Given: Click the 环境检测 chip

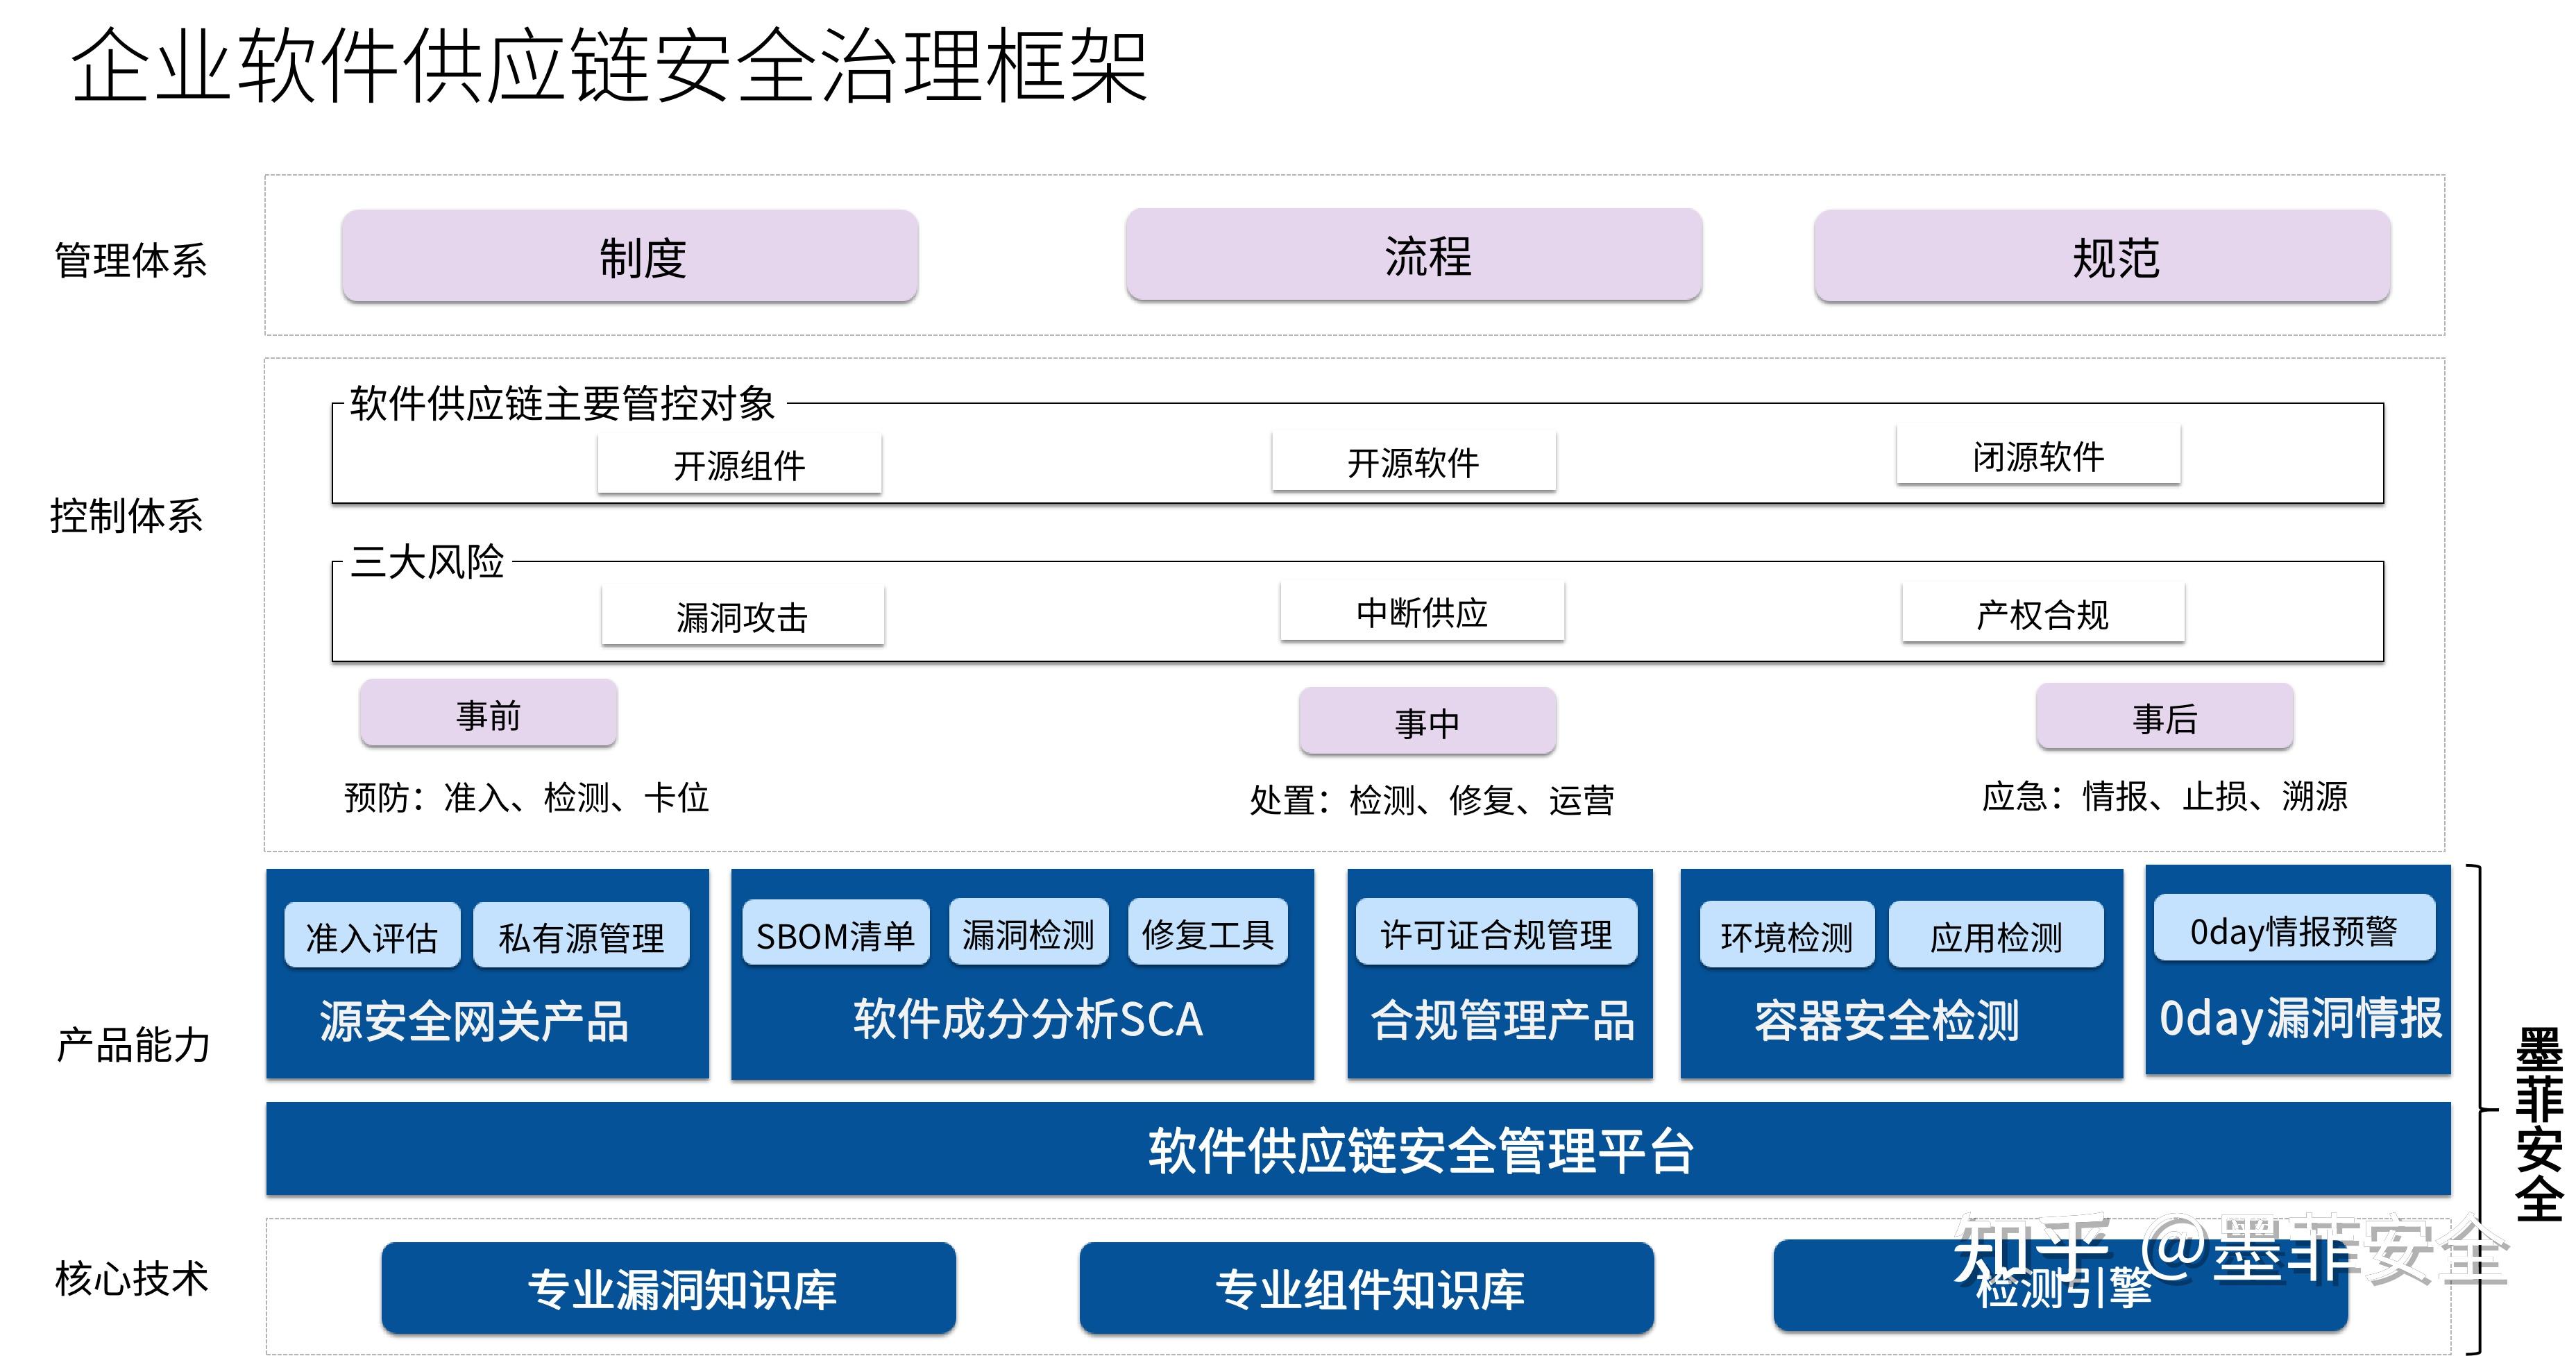Looking at the screenshot, I should (1786, 935).
